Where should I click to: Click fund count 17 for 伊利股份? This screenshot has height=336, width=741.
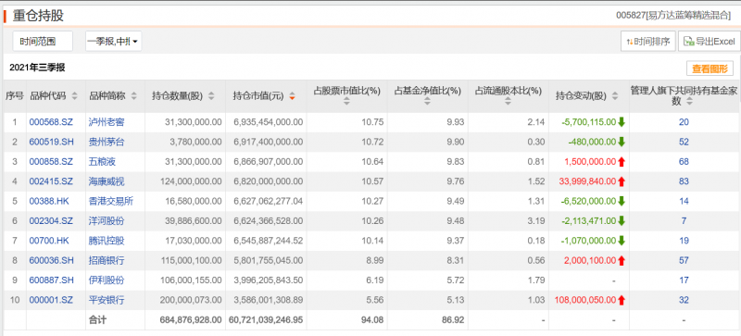point(684,280)
